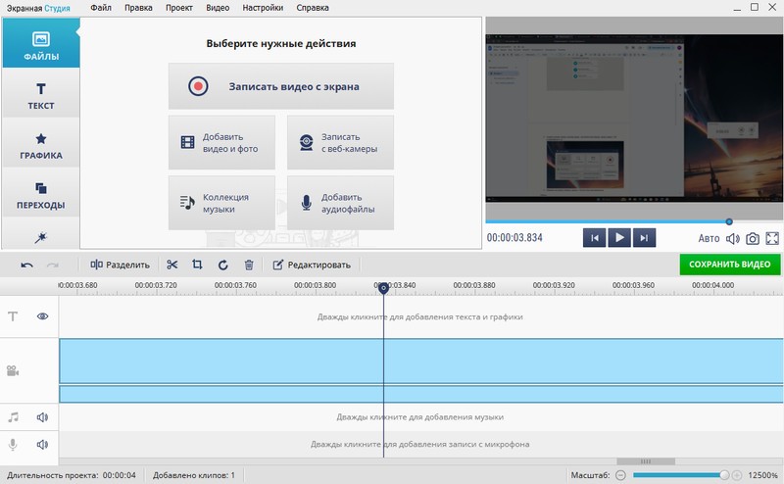The width and height of the screenshot is (784, 484).
Task: Open the Файл menu
Action: (101, 8)
